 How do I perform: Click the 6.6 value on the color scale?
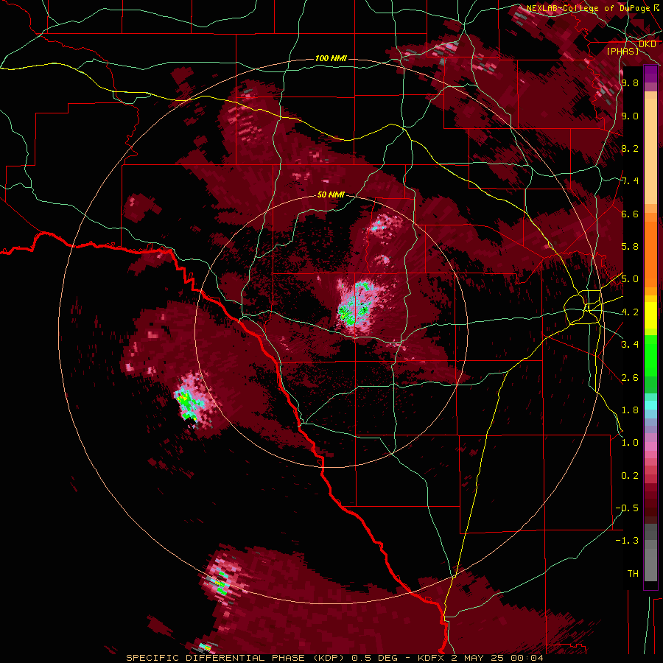(x=630, y=214)
